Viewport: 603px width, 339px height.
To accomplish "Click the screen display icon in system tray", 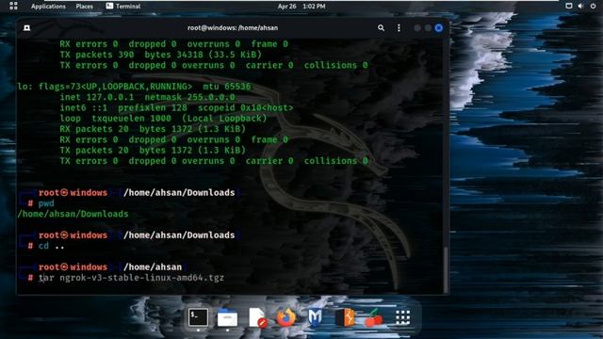I will coord(569,6).
